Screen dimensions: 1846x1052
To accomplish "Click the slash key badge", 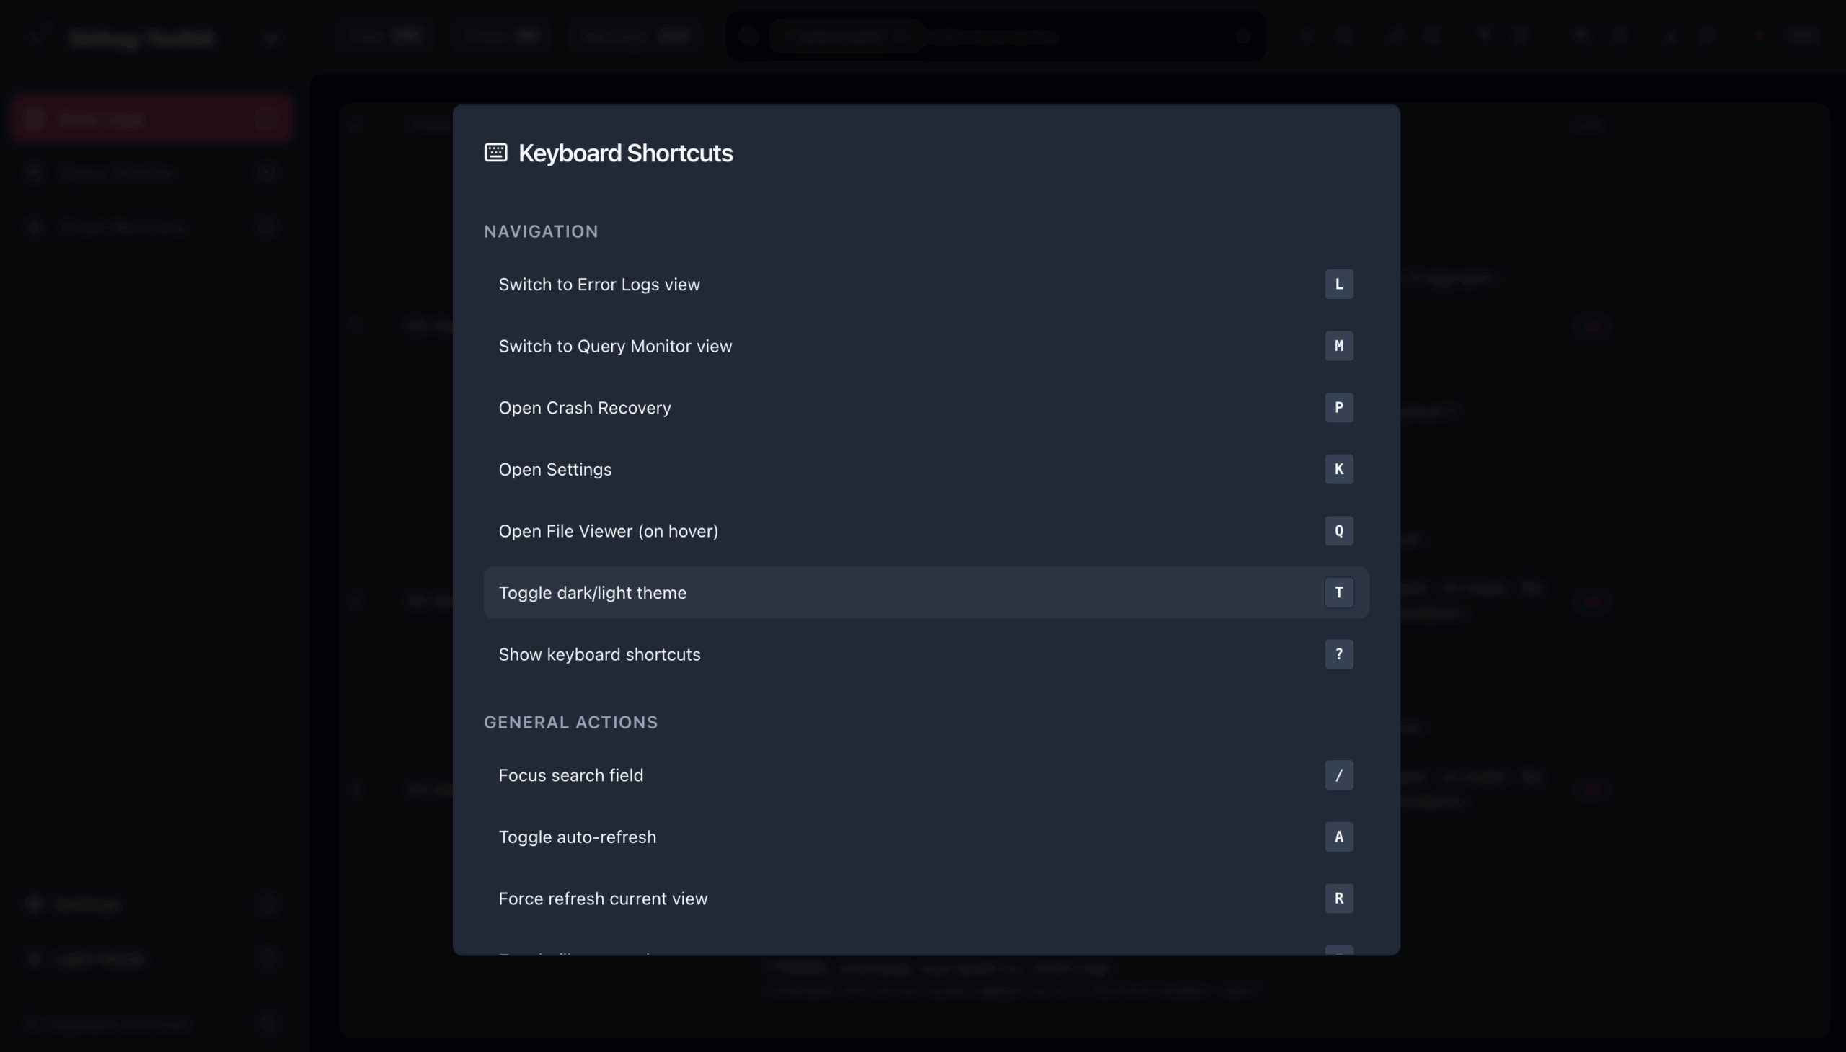I will pos(1338,775).
